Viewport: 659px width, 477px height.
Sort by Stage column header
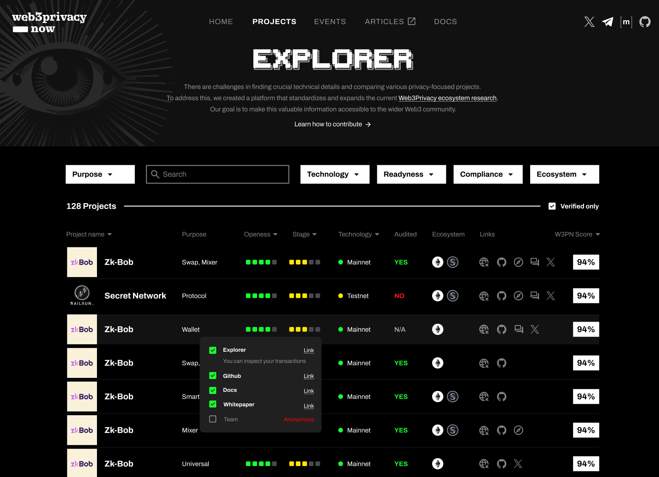(305, 234)
